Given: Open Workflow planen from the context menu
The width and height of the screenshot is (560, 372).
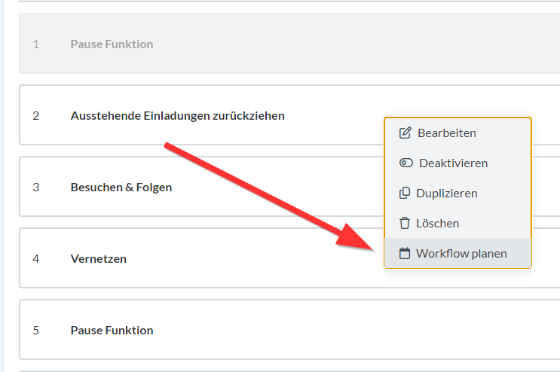Looking at the screenshot, I should [x=461, y=254].
